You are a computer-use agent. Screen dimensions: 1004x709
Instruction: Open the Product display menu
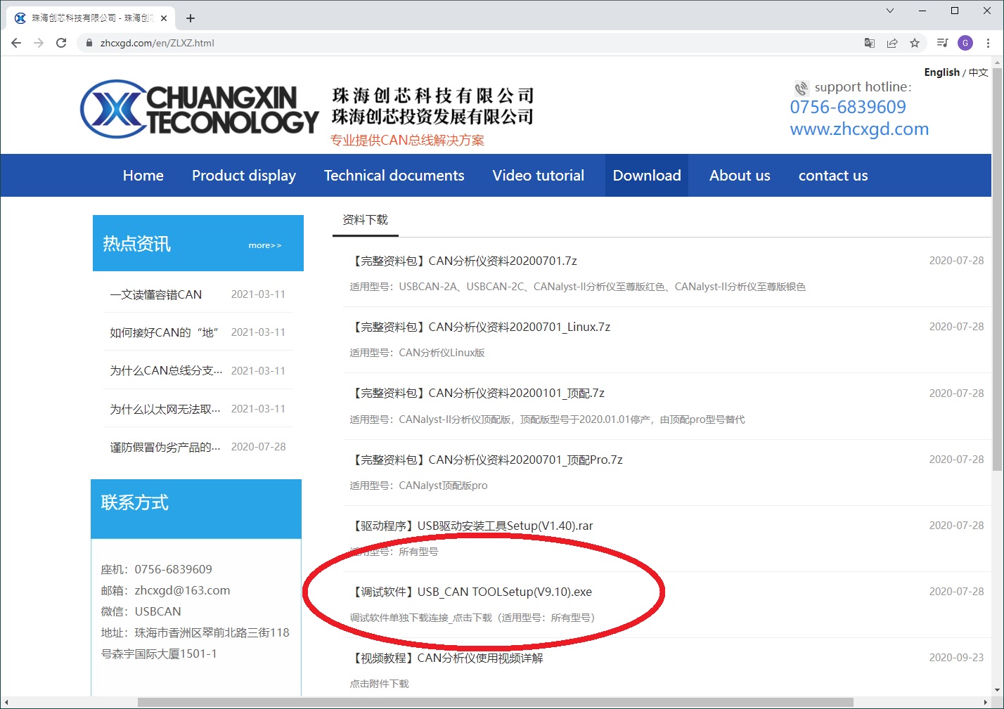pyautogui.click(x=244, y=176)
